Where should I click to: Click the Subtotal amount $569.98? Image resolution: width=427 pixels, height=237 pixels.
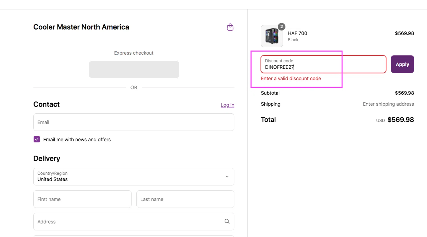[404, 93]
